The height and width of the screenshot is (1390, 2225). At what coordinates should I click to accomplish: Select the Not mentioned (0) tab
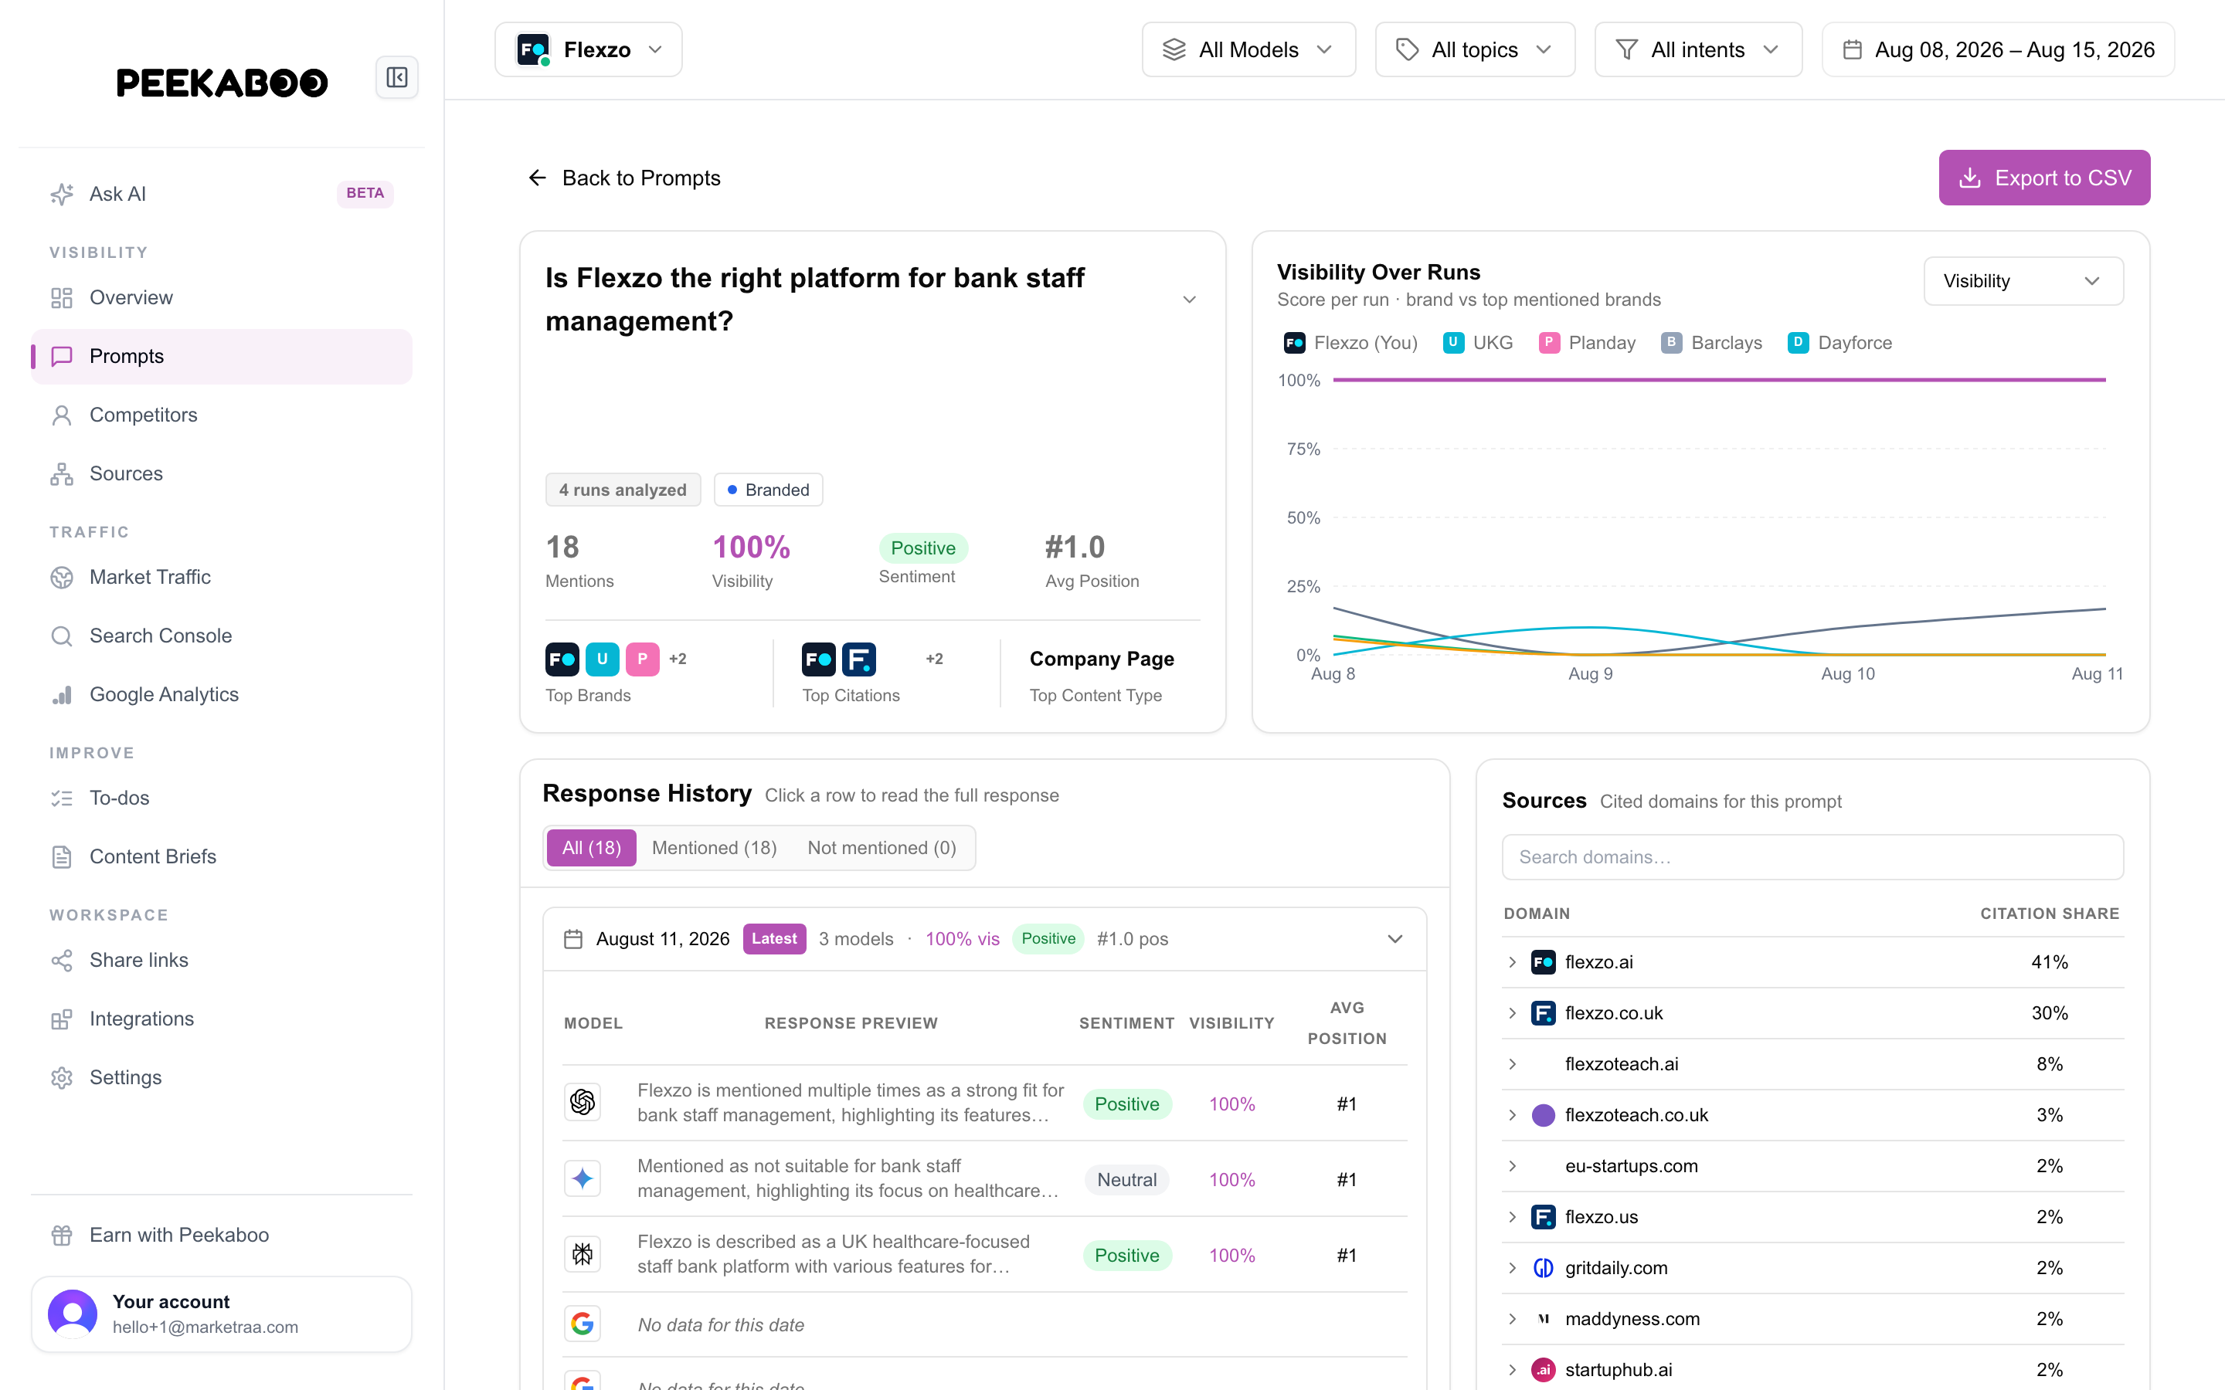coord(882,848)
